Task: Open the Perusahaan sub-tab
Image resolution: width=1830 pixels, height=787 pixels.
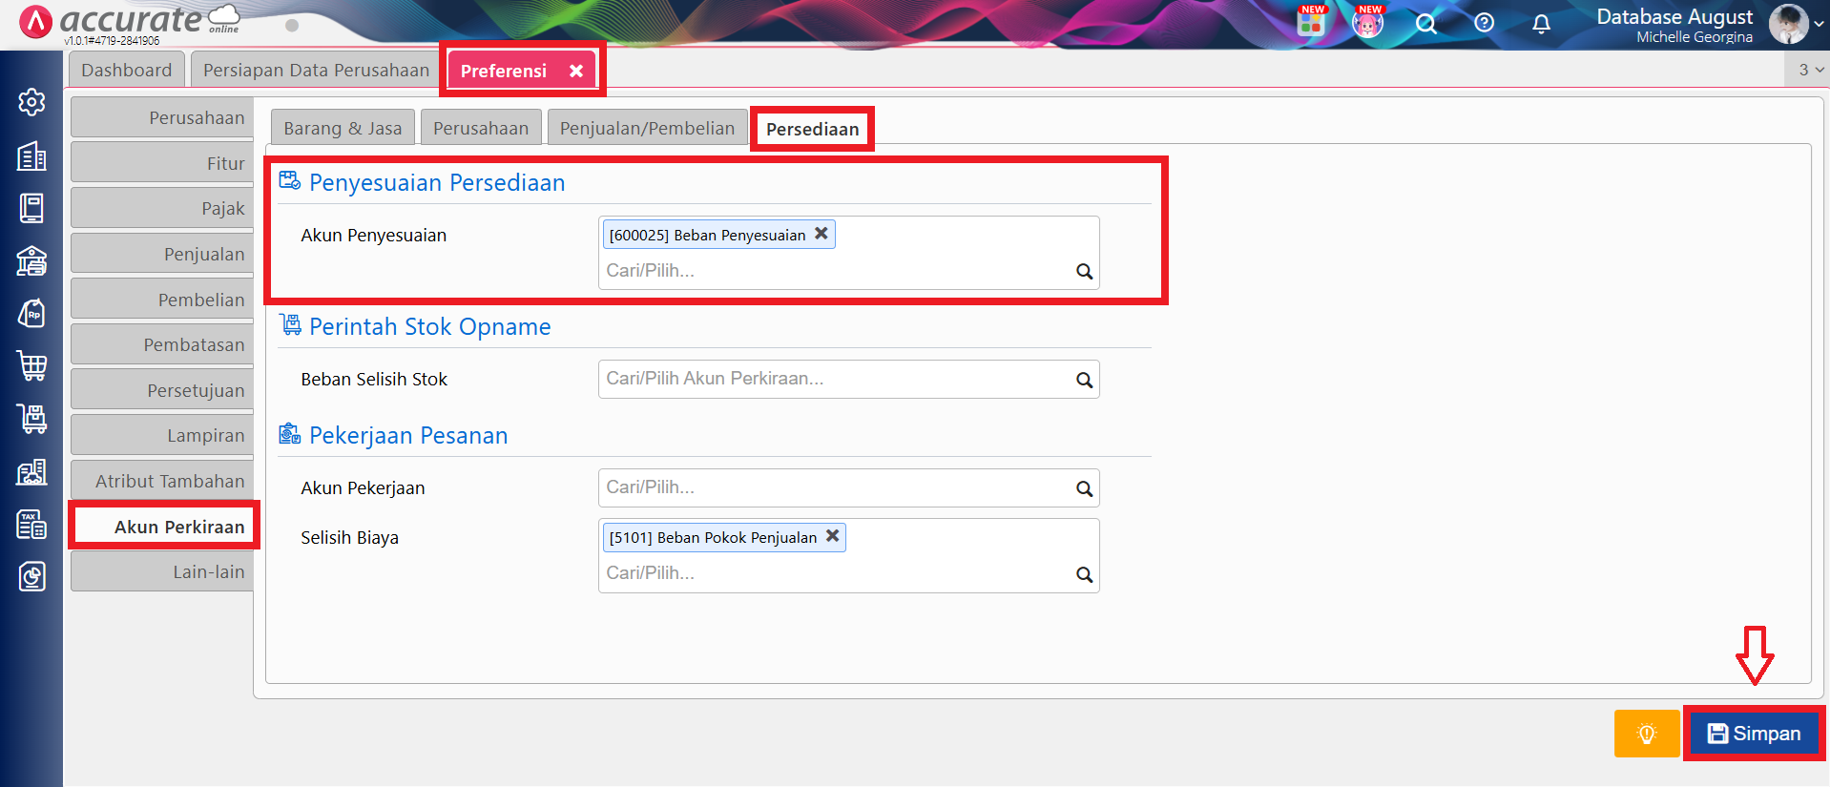Action: tap(481, 128)
